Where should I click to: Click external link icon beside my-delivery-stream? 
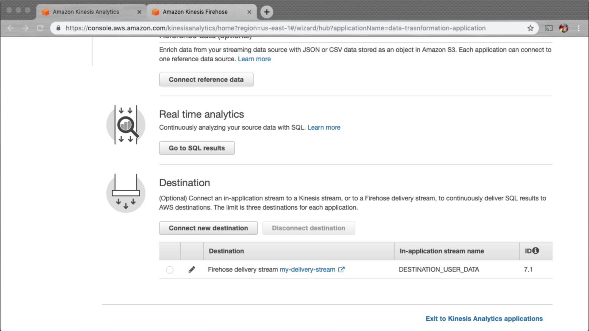point(341,269)
